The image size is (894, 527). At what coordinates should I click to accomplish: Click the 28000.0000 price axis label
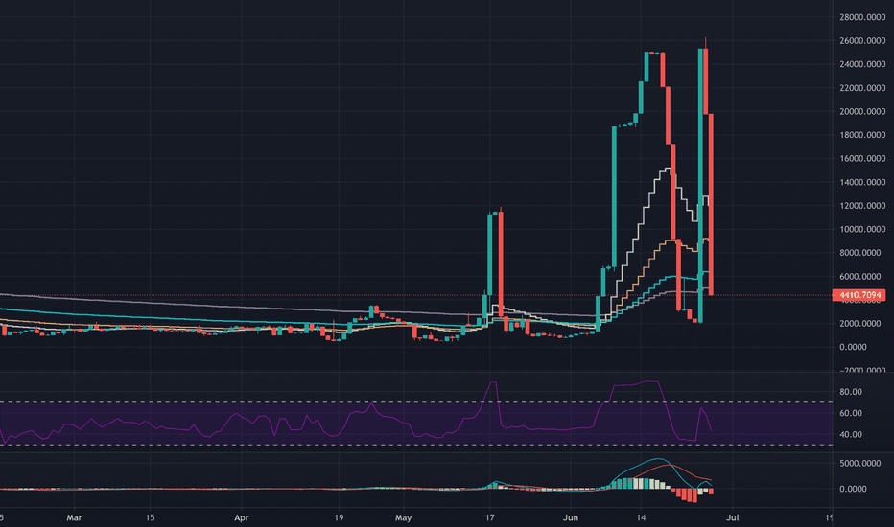862,17
